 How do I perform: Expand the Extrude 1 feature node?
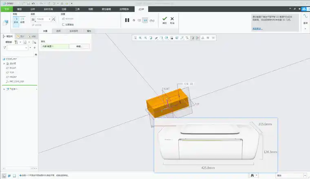4,89
